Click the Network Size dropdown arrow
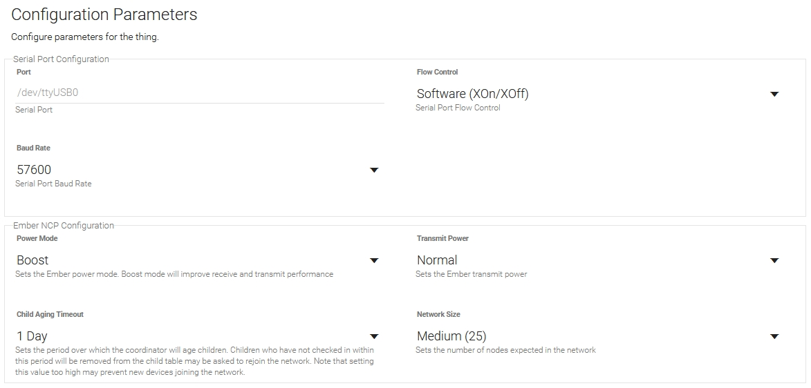811x388 pixels. [x=774, y=336]
